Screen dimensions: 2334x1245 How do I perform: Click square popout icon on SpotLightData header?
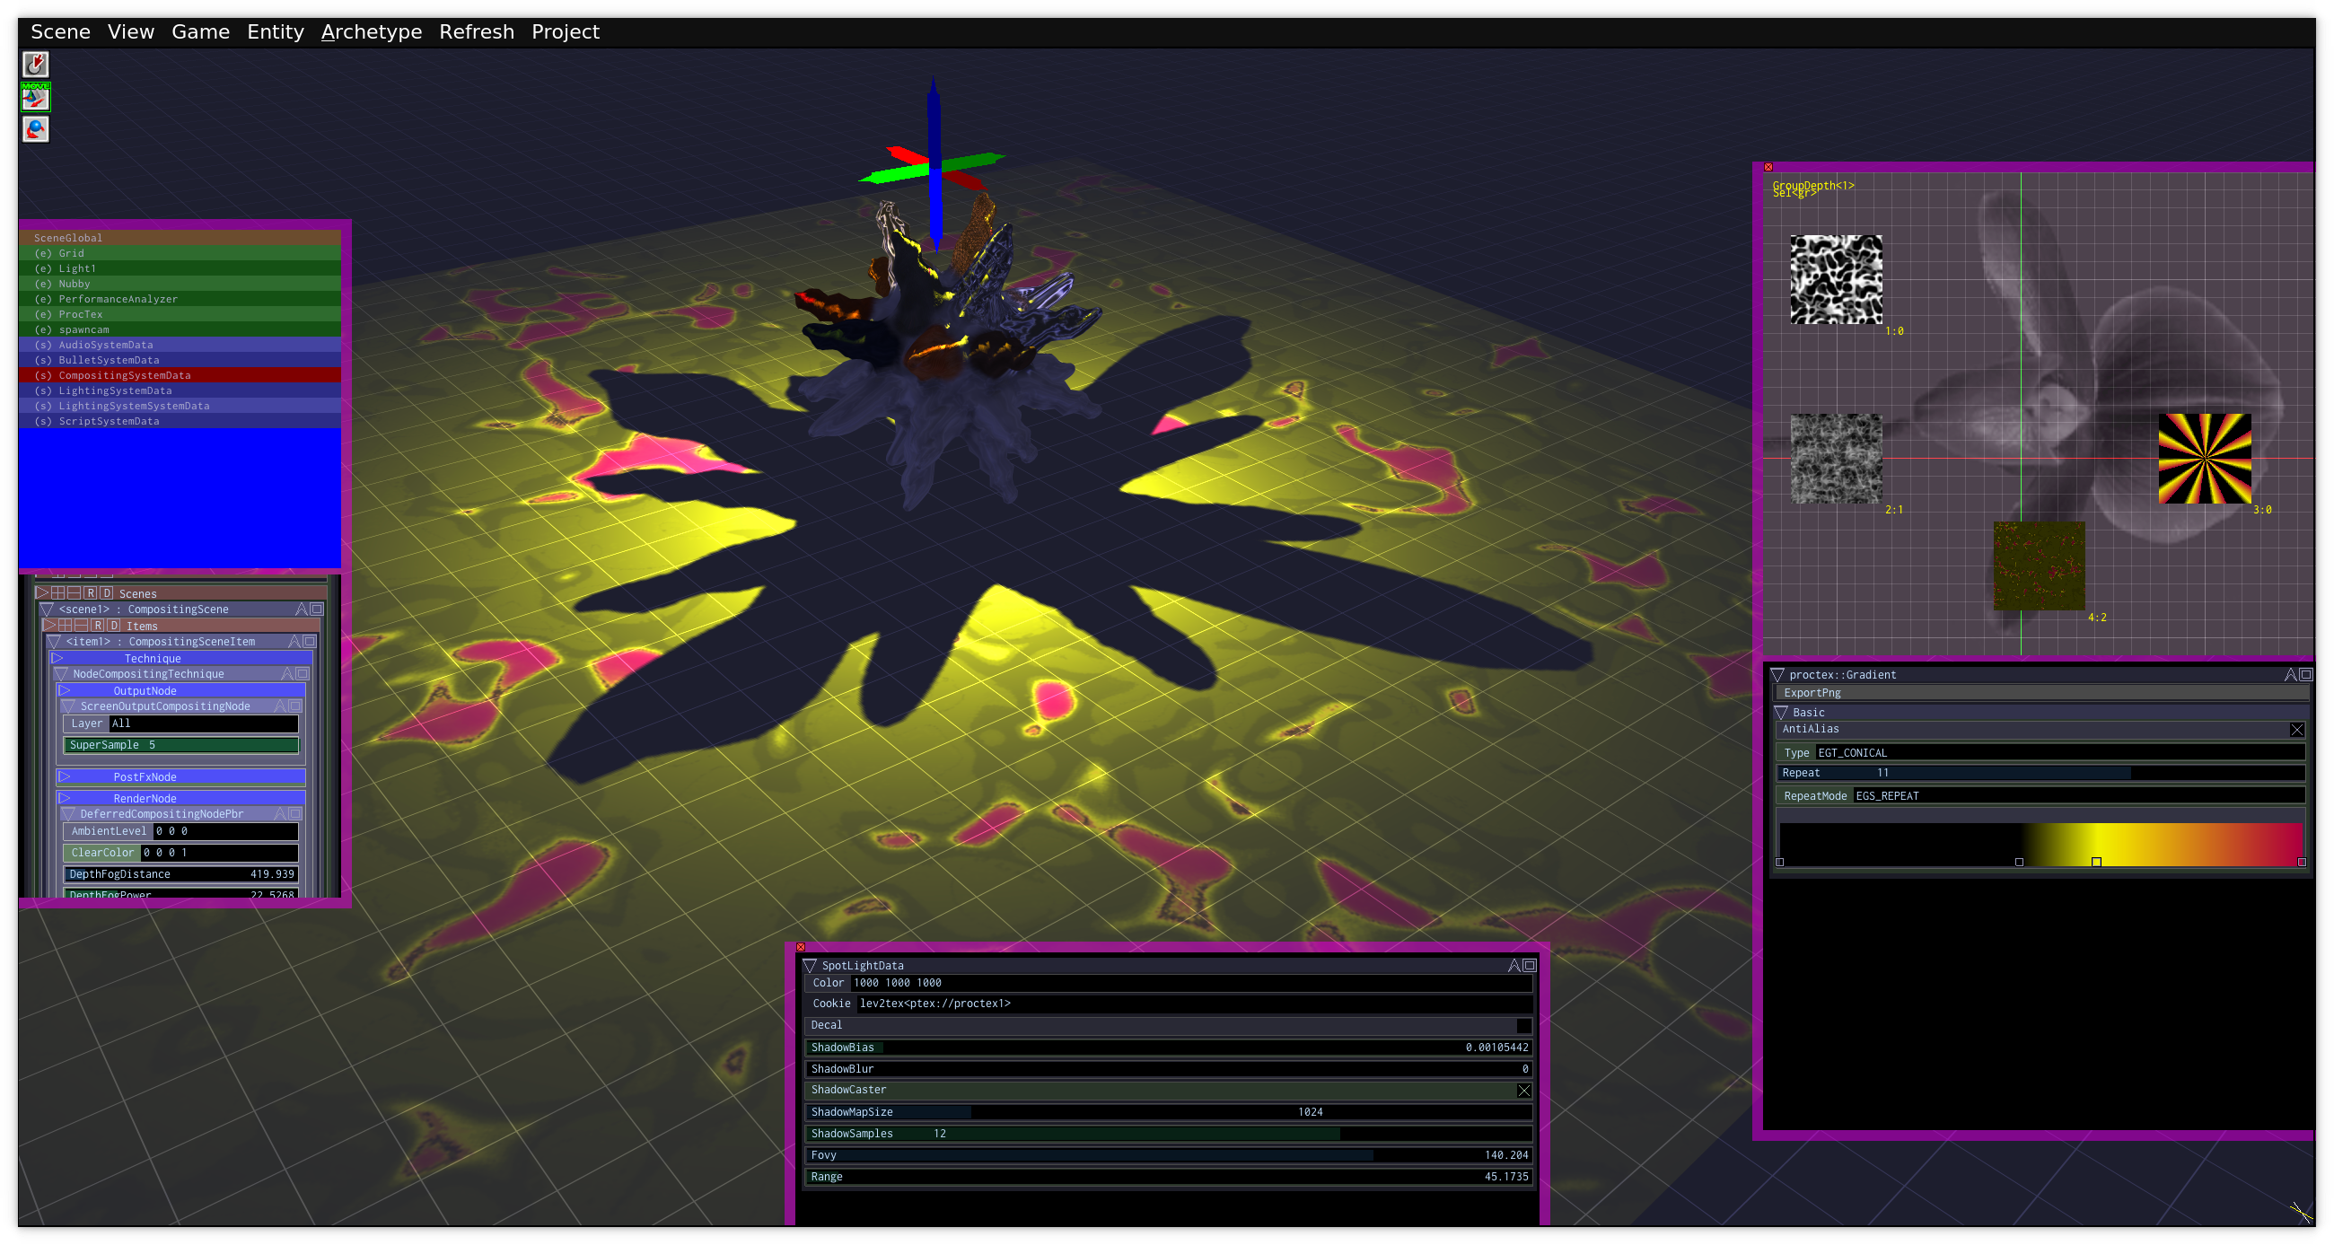[1530, 965]
